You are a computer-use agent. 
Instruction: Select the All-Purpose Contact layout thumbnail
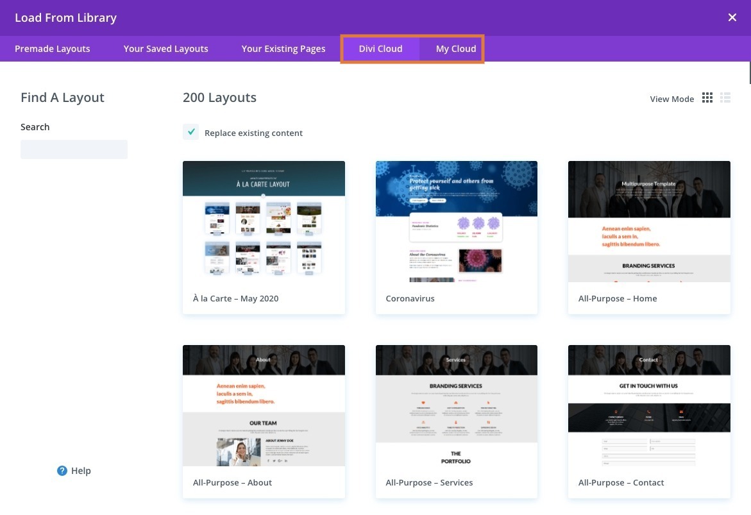[x=649, y=405]
